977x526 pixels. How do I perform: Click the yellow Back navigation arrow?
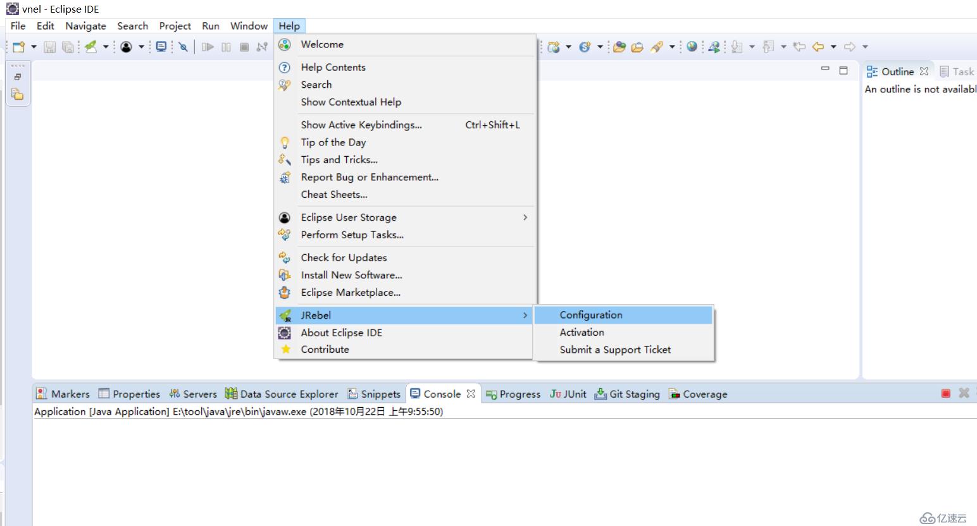tap(818, 47)
